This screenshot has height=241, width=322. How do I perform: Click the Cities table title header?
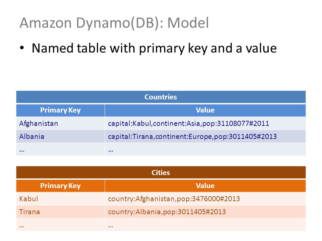pyautogui.click(x=161, y=173)
